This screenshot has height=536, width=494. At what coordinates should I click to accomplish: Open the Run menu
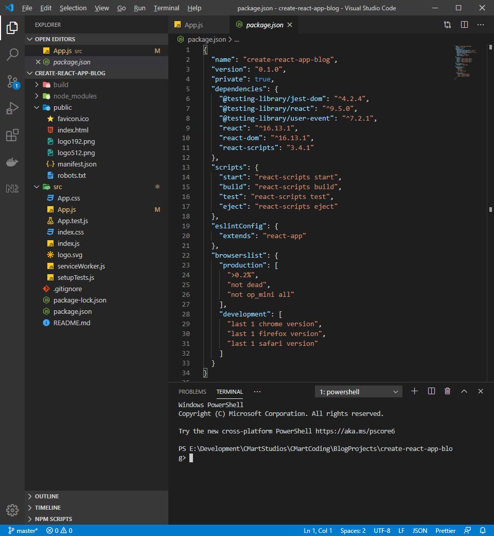tap(139, 8)
